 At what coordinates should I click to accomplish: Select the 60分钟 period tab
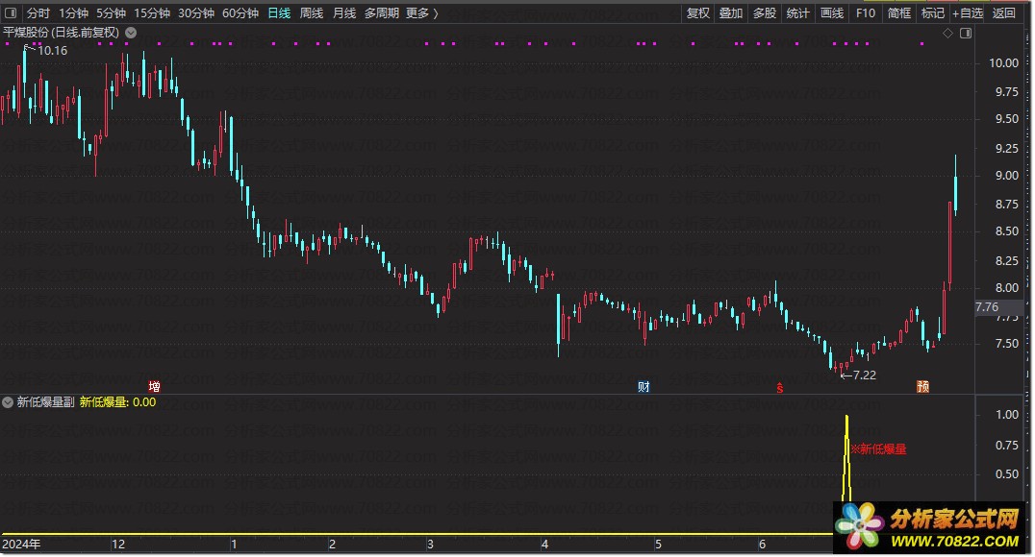coord(240,13)
